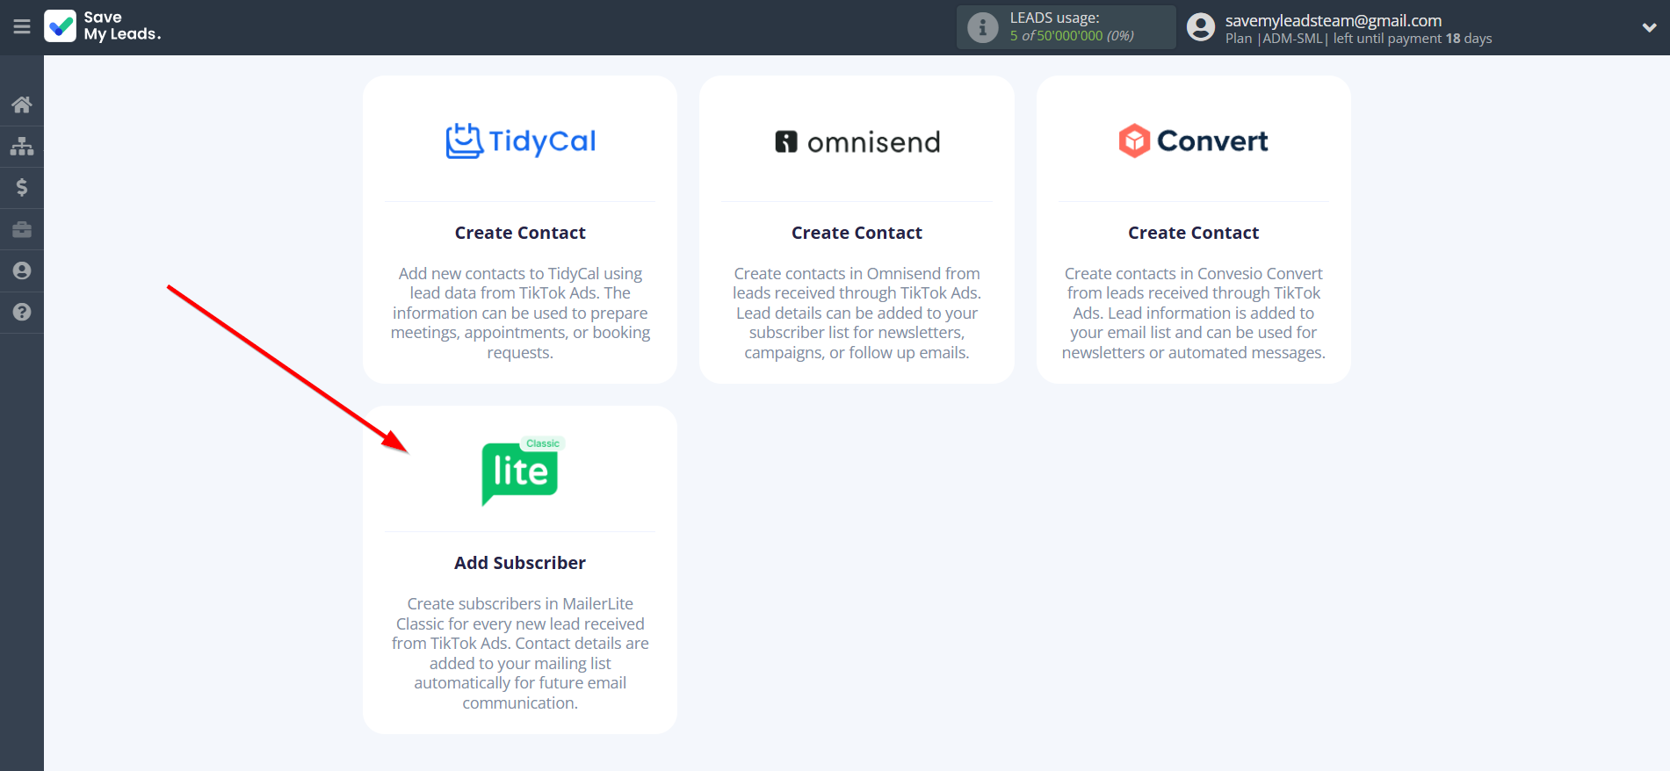Click savemyleadsteam@gmail.com account email

coord(1334,20)
